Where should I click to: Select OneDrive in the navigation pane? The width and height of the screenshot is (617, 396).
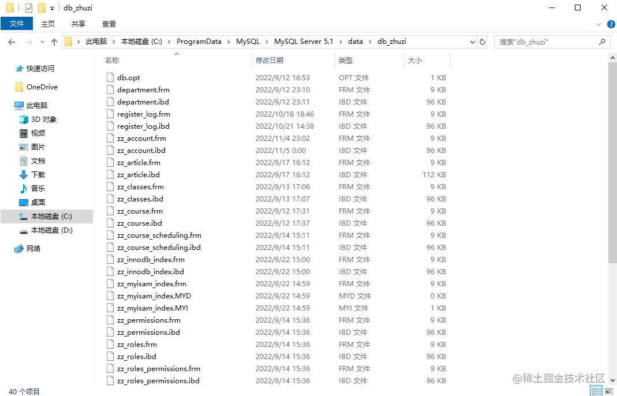pyautogui.click(x=42, y=87)
